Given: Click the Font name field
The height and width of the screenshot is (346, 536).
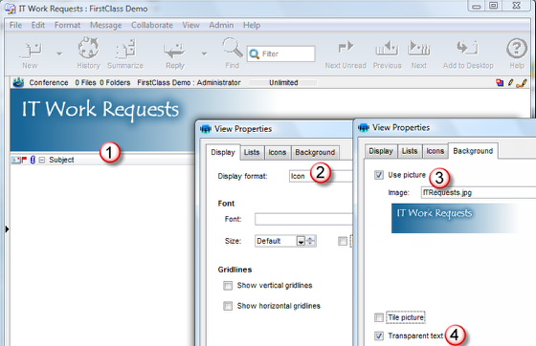Looking at the screenshot, I should point(303,219).
